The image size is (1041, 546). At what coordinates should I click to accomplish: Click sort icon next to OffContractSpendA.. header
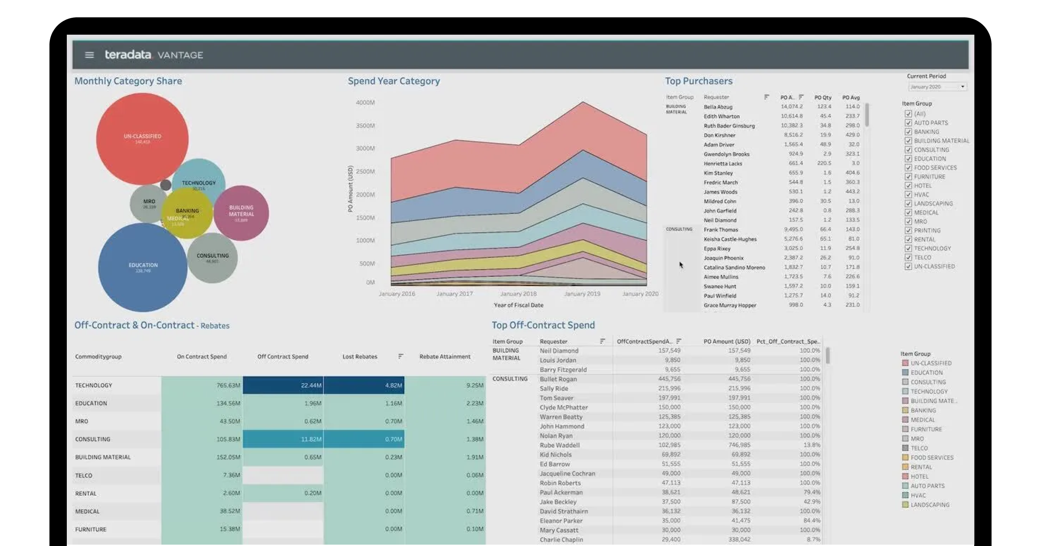[678, 341]
